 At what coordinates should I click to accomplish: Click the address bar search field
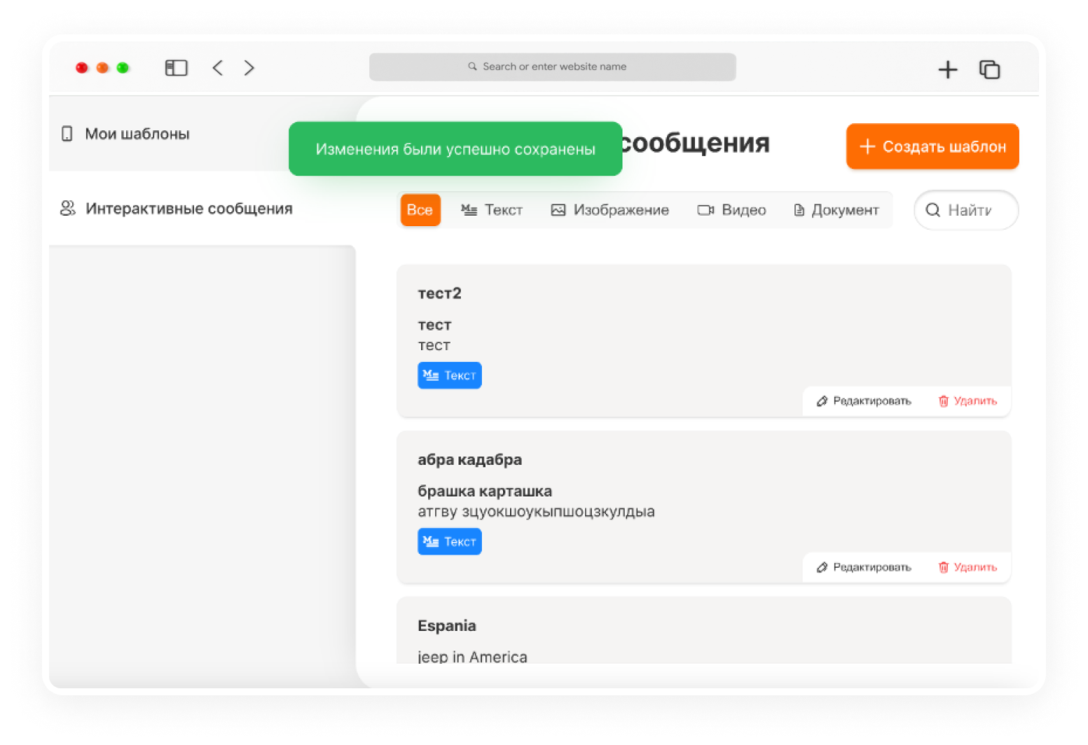pos(552,67)
